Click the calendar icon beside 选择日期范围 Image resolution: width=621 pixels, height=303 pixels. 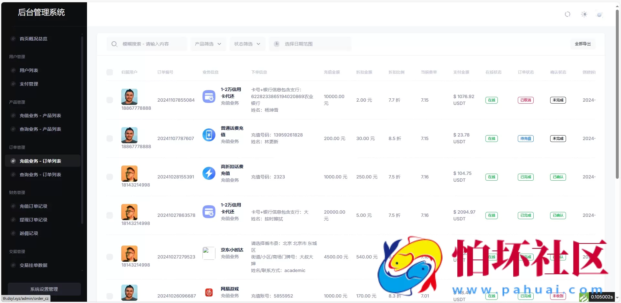tap(277, 44)
